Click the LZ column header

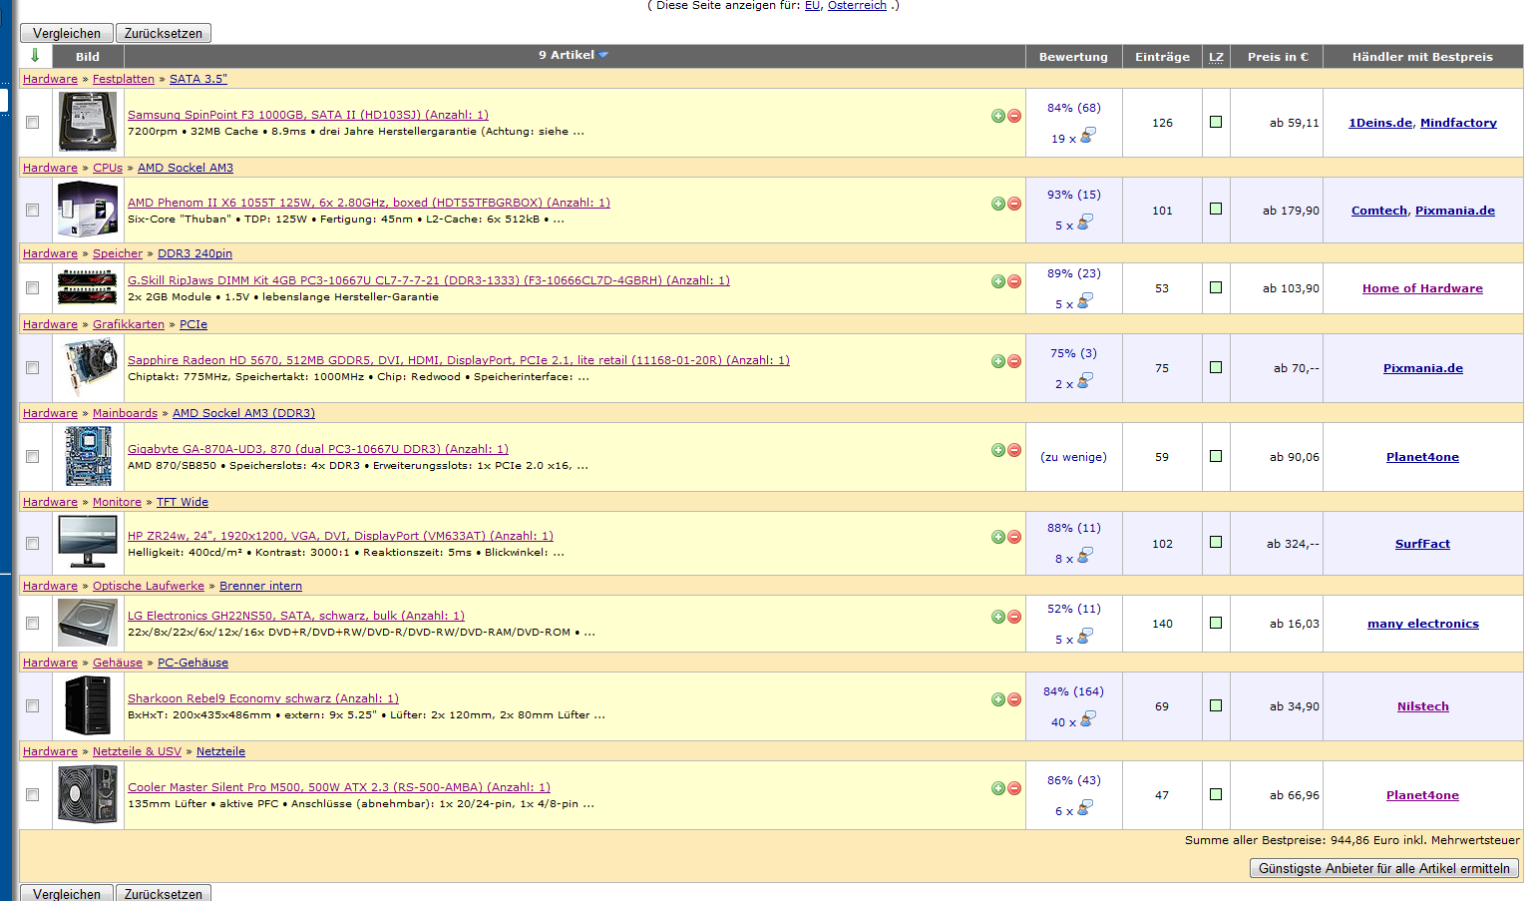1216,57
